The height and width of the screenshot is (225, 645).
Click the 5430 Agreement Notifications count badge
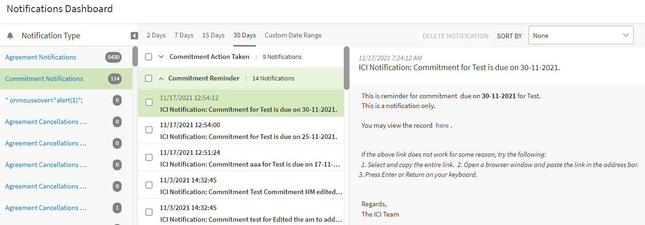coord(113,57)
